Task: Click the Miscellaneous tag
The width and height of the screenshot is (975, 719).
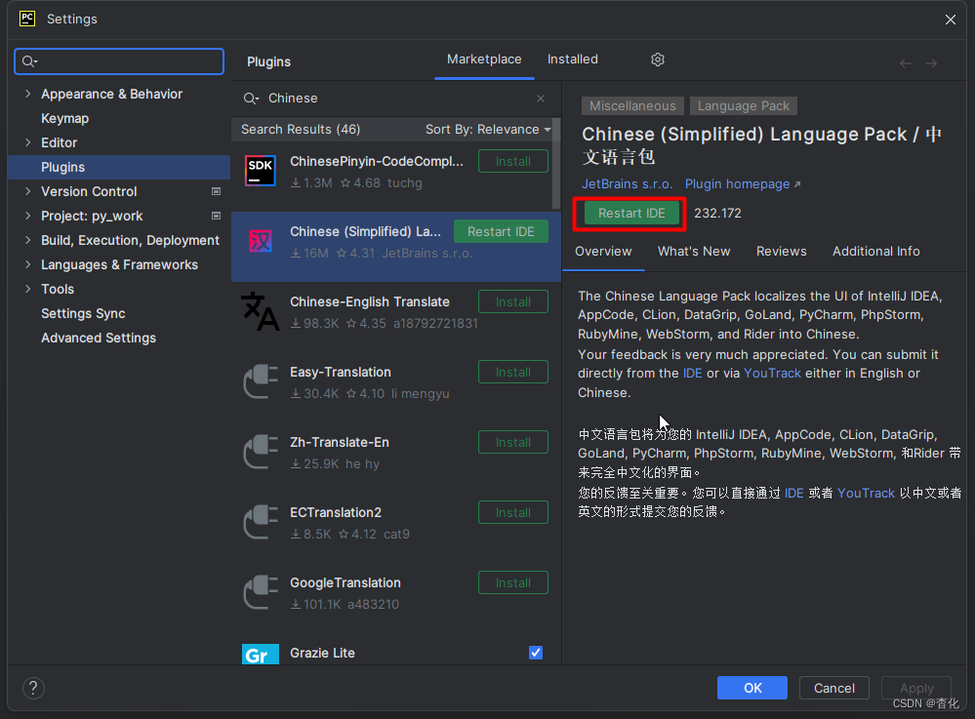Action: click(632, 106)
